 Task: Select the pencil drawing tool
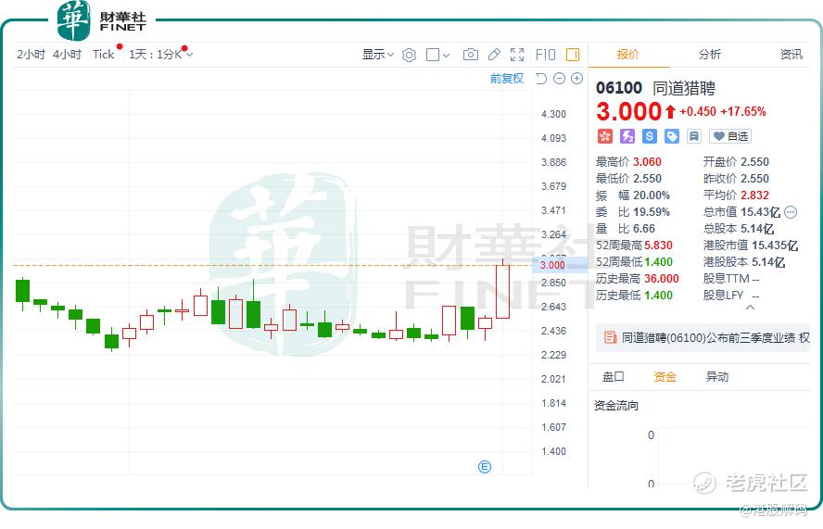pos(494,55)
